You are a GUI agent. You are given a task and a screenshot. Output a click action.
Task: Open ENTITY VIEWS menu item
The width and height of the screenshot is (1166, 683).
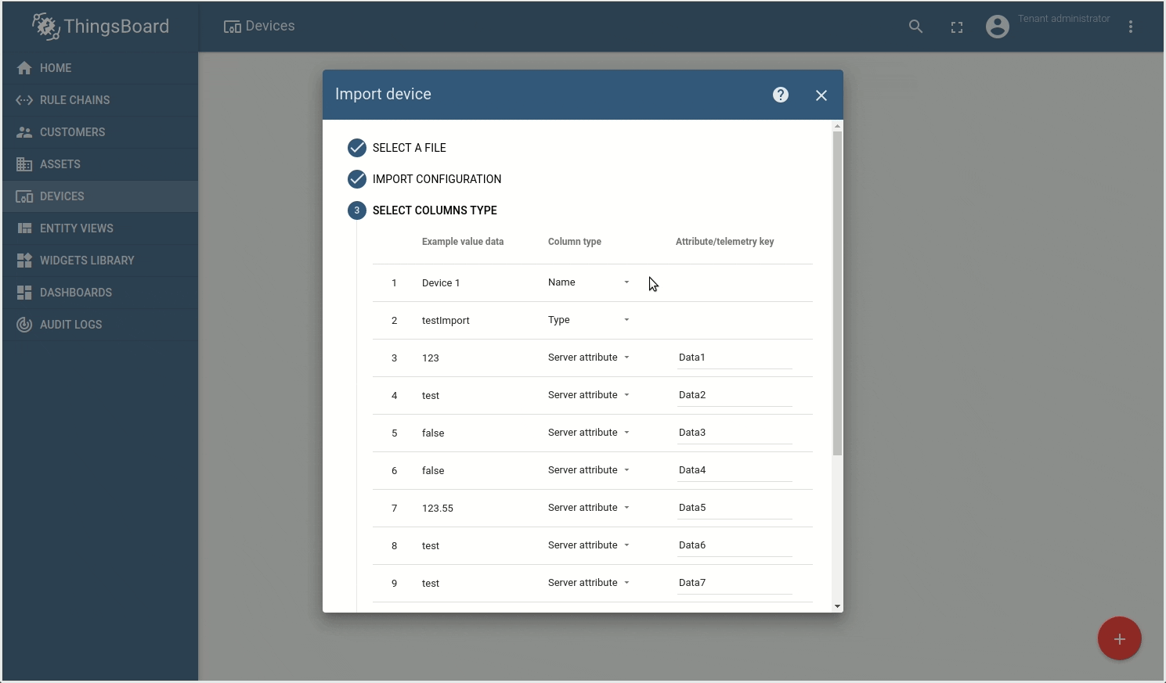(x=100, y=228)
